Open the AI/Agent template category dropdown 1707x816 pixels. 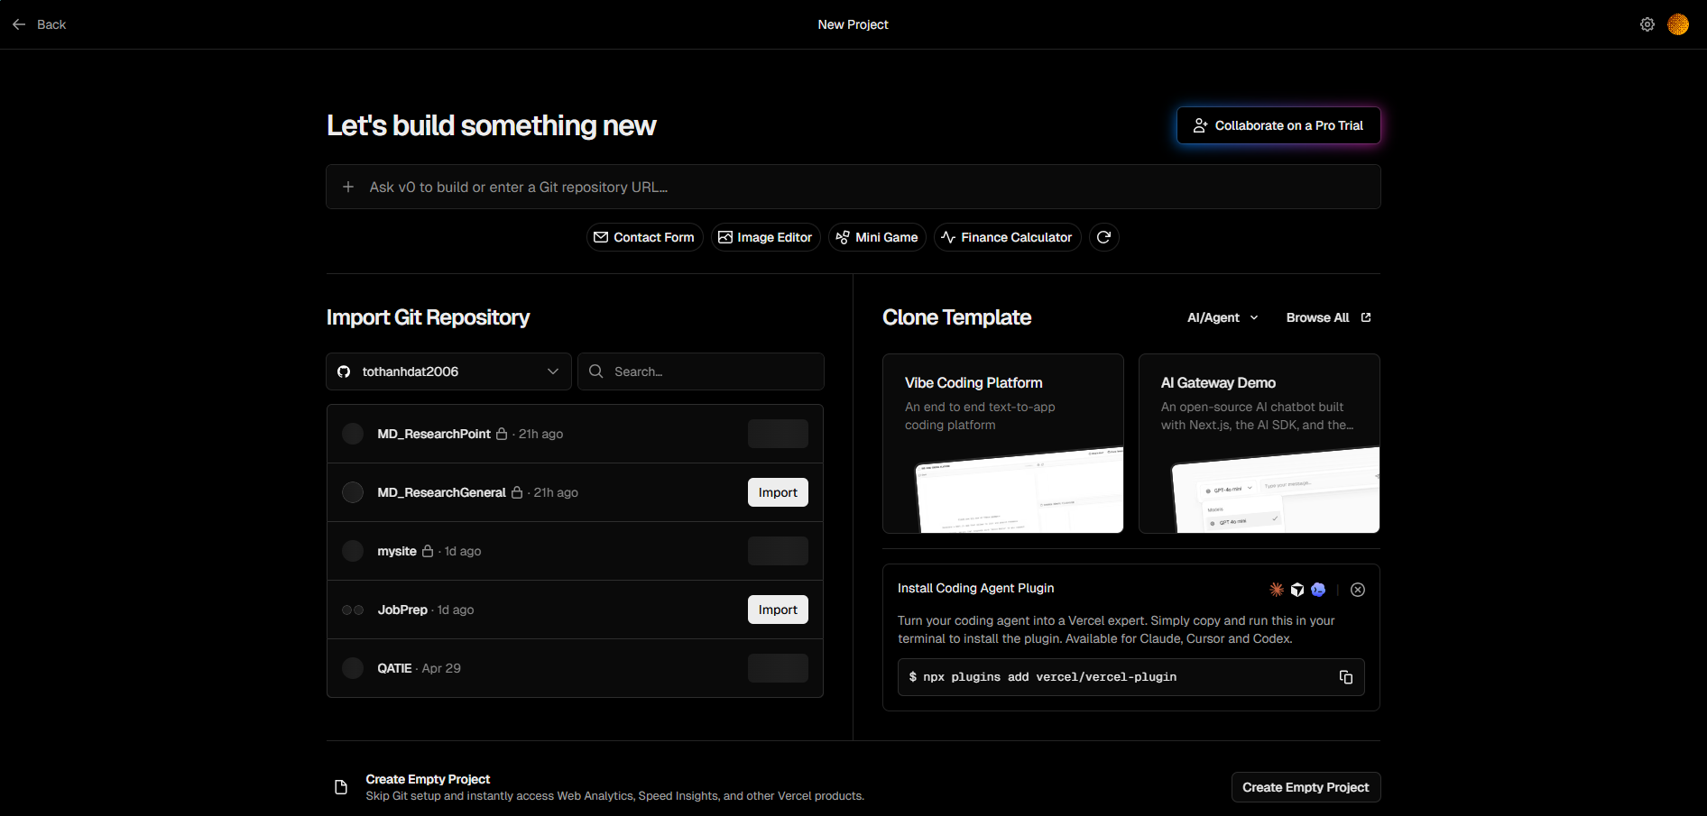pos(1223,317)
